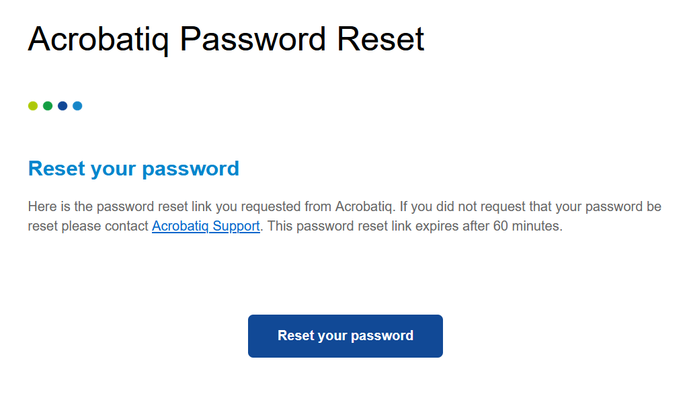
Task: Click the rightmost dot in the row
Action: pos(78,106)
